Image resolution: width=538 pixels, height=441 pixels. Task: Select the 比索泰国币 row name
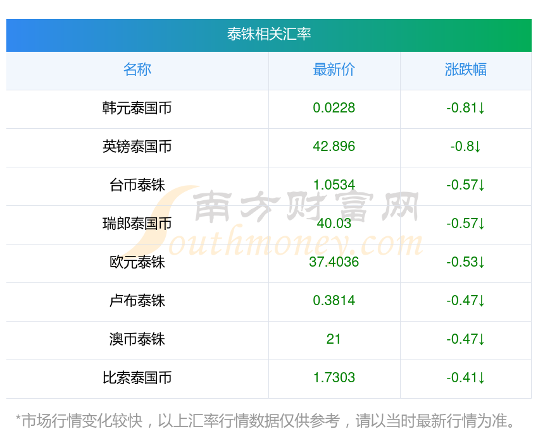point(137,378)
